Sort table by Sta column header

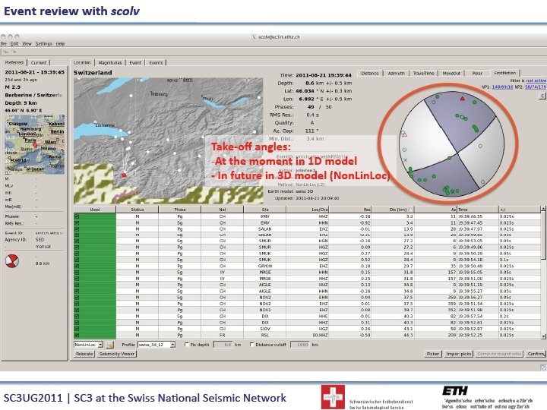pyautogui.click(x=265, y=210)
